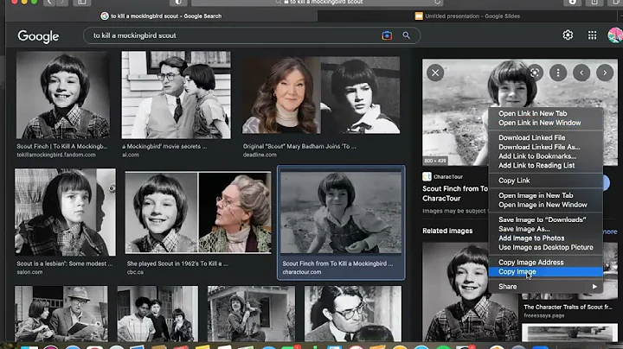Select Copy Image in context menu
This screenshot has height=349, width=623.
[x=545, y=271]
